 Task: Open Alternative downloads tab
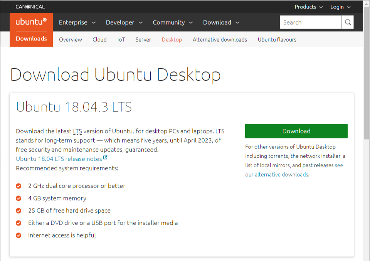click(x=220, y=40)
